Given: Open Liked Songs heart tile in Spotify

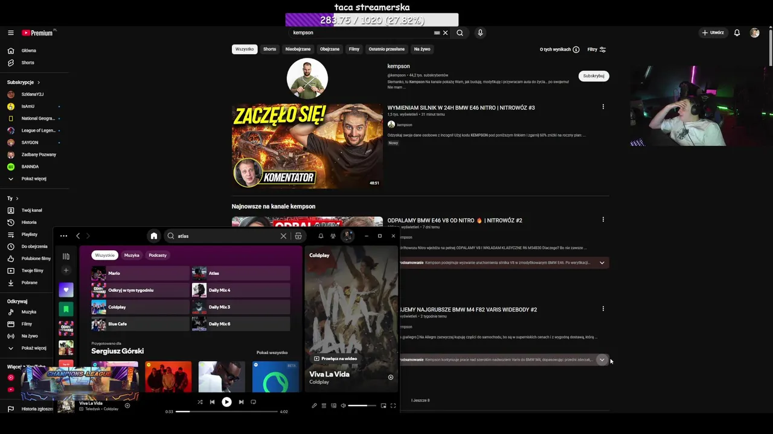Looking at the screenshot, I should tap(66, 290).
